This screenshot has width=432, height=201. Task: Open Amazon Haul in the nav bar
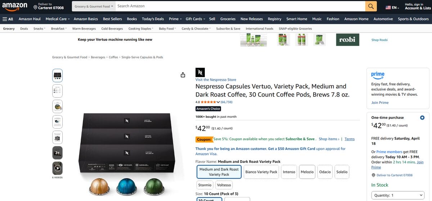pos(30,19)
